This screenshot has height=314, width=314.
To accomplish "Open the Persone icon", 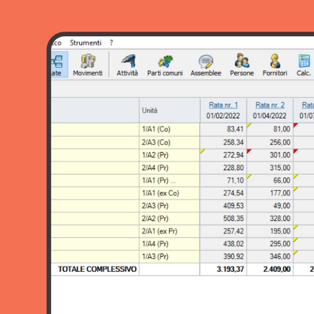I will [242, 65].
